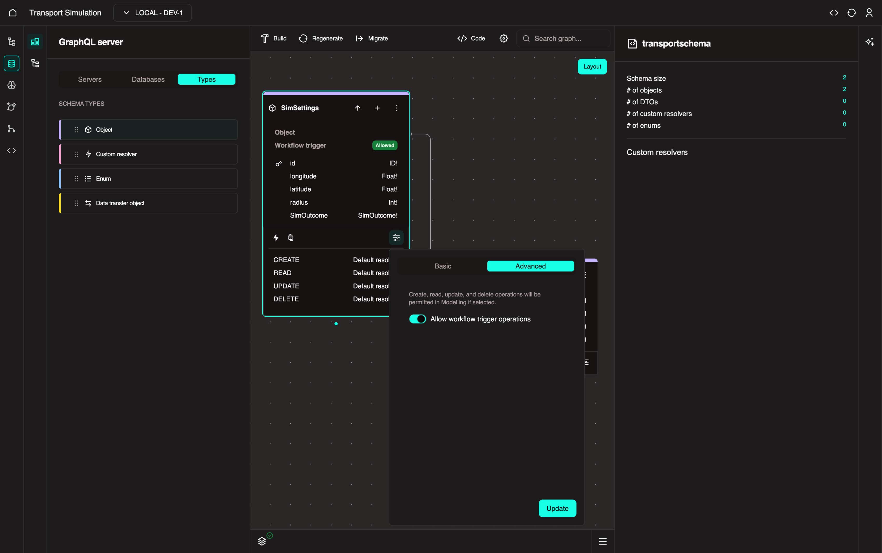The image size is (882, 553).
Task: Switch to the Types tab
Action: 206,79
